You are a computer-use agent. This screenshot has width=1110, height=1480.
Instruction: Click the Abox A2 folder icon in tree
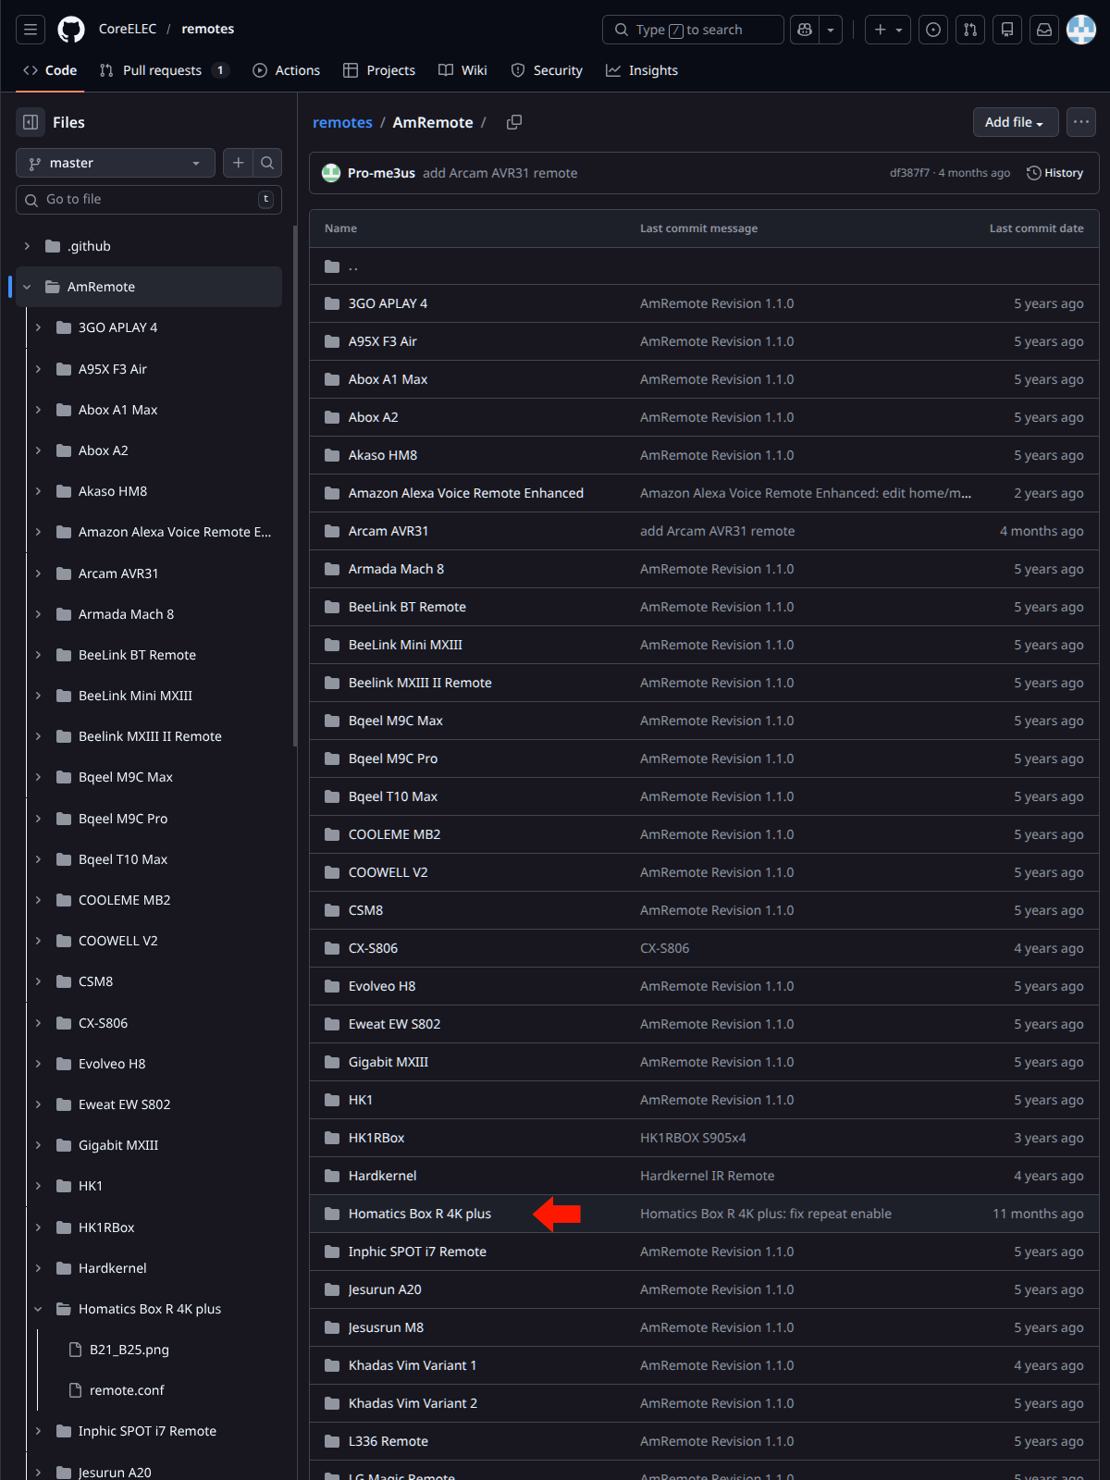pyautogui.click(x=64, y=450)
